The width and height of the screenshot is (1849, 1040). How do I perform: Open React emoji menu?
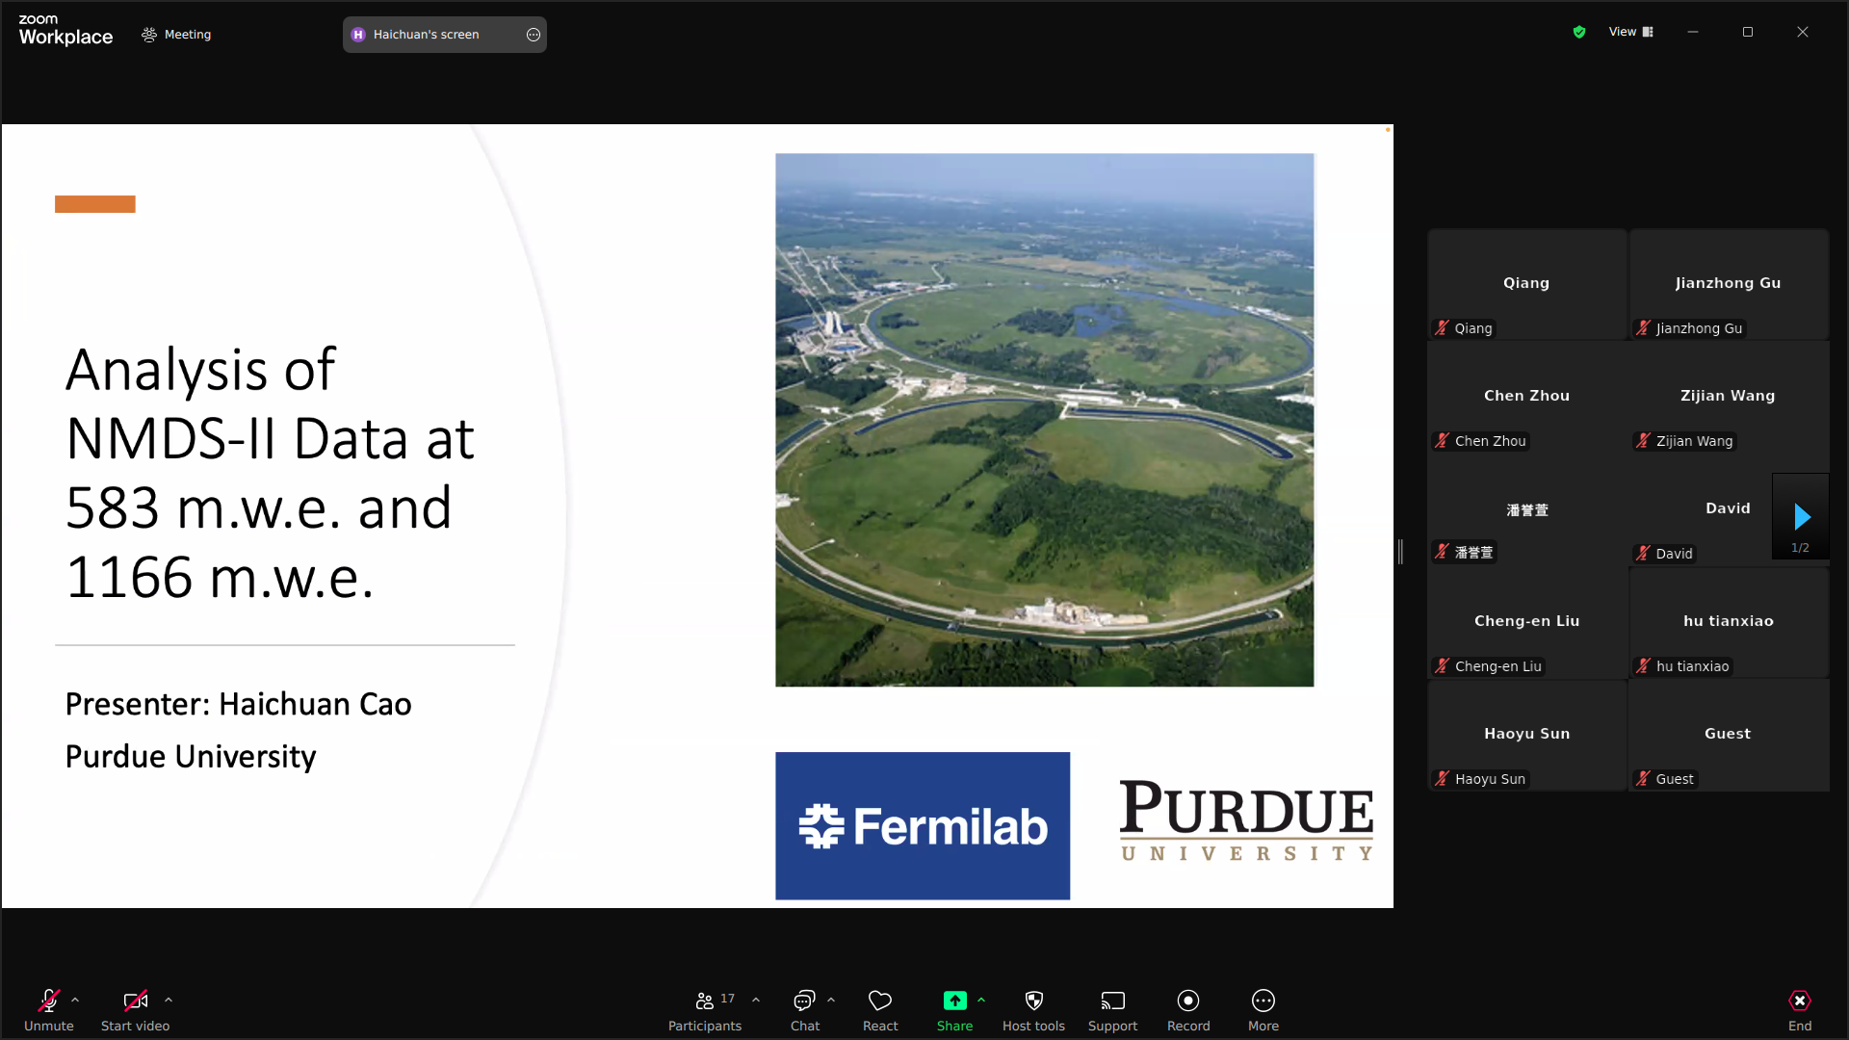pos(880,1009)
